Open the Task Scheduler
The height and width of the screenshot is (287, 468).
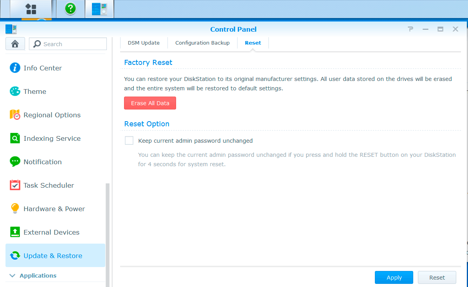click(x=49, y=185)
